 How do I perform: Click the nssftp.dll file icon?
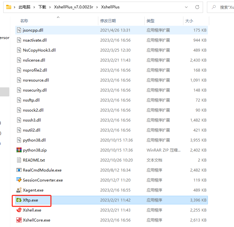click(x=19, y=100)
